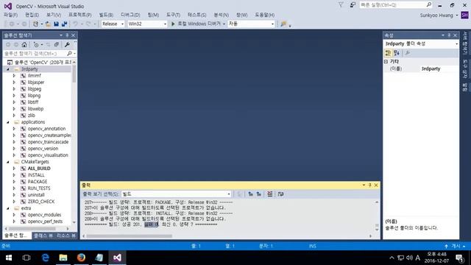The height and width of the screenshot is (265, 471).
Task: Open the 디버그(D) menu
Action: pos(130,15)
